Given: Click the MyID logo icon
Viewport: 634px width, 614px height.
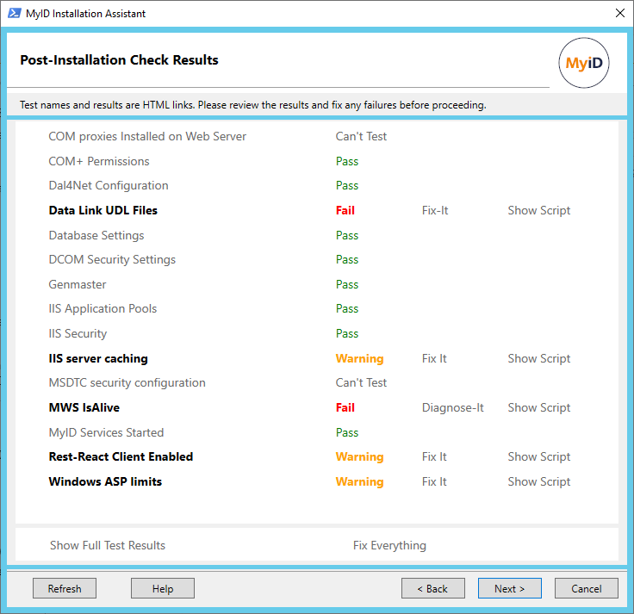Looking at the screenshot, I should [x=583, y=64].
